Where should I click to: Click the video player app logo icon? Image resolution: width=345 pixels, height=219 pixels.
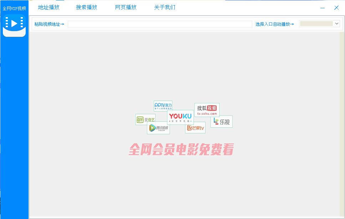click(14, 25)
